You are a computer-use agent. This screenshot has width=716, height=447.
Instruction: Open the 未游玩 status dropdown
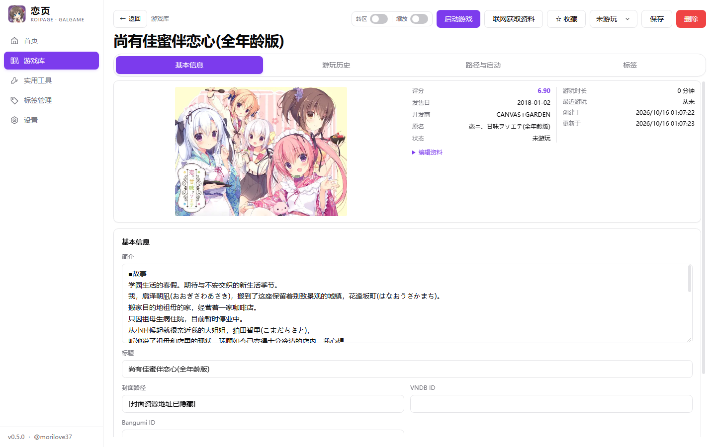point(614,19)
